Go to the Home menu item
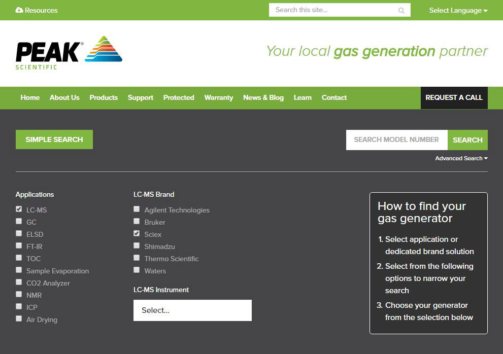This screenshot has height=354, width=503. [30, 97]
